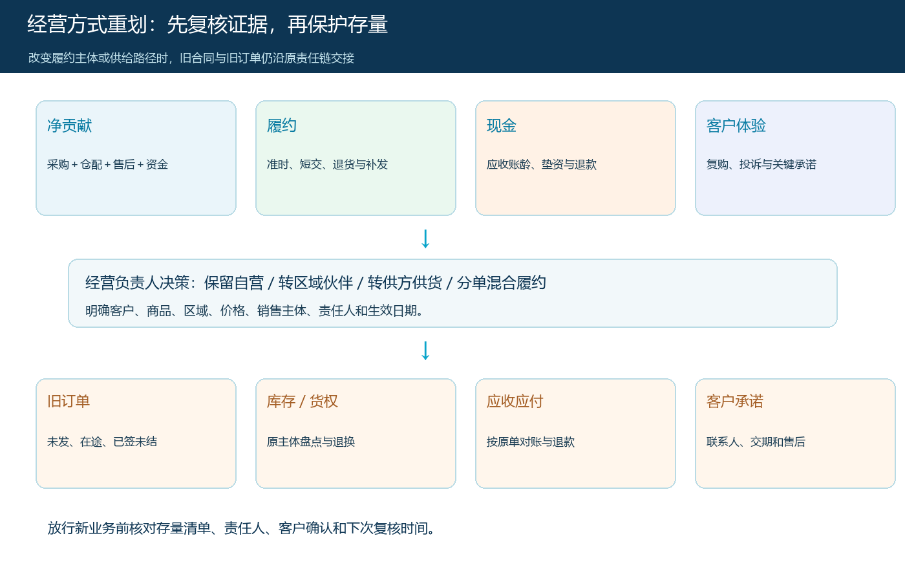
Task: Select the 客户体验 card heading
Action: (736, 125)
